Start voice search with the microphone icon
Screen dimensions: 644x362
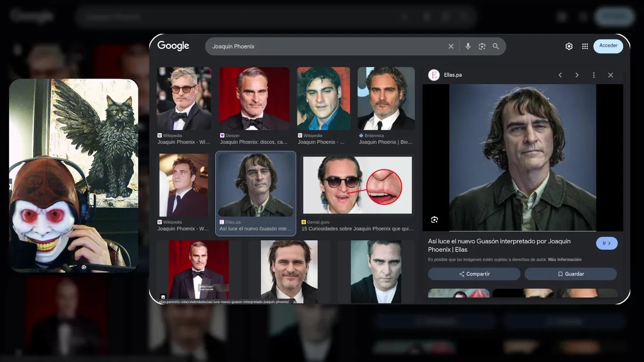coord(468,46)
